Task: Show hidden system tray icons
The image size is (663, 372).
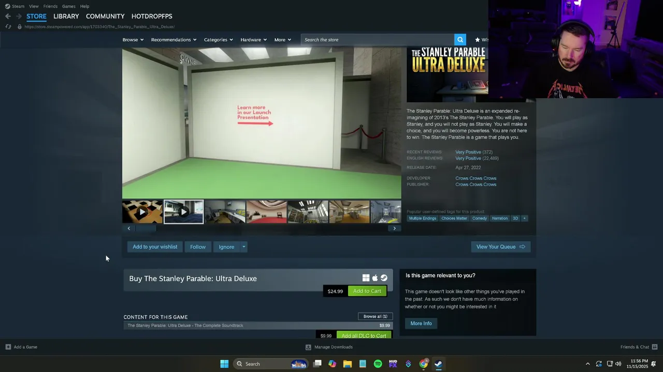Action: [x=587, y=364]
